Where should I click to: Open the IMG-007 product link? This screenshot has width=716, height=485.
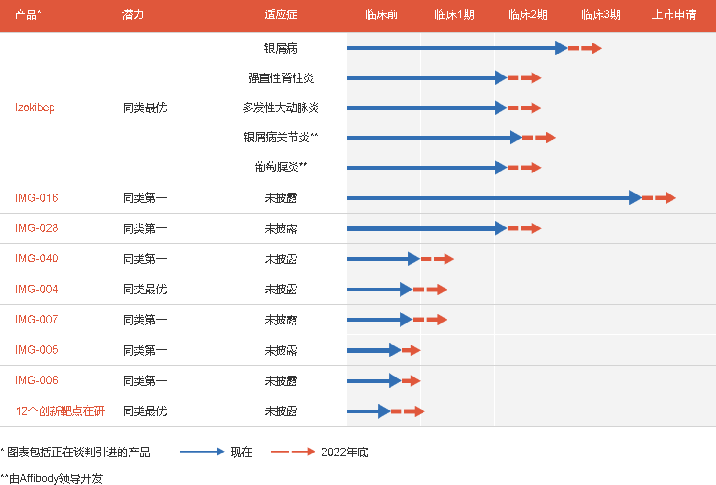click(x=37, y=320)
